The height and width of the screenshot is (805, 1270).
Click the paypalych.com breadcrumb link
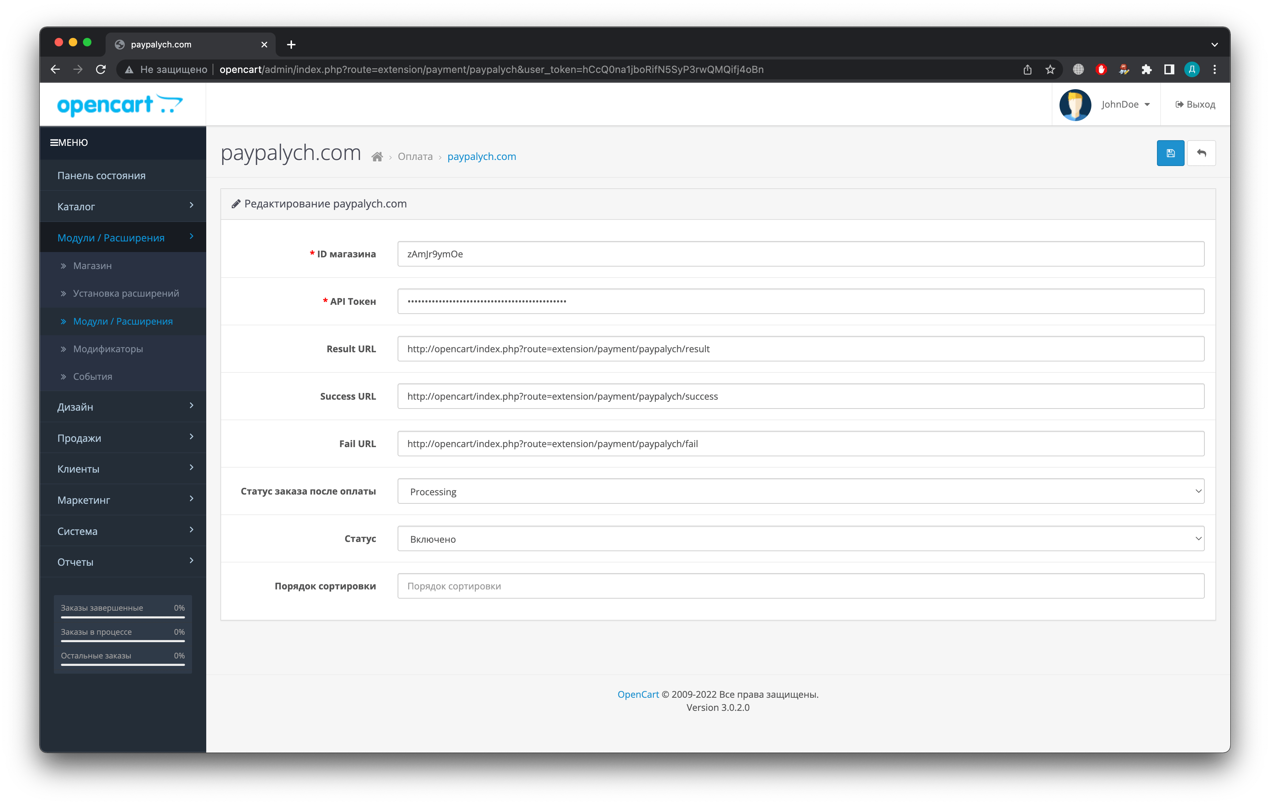coord(482,156)
